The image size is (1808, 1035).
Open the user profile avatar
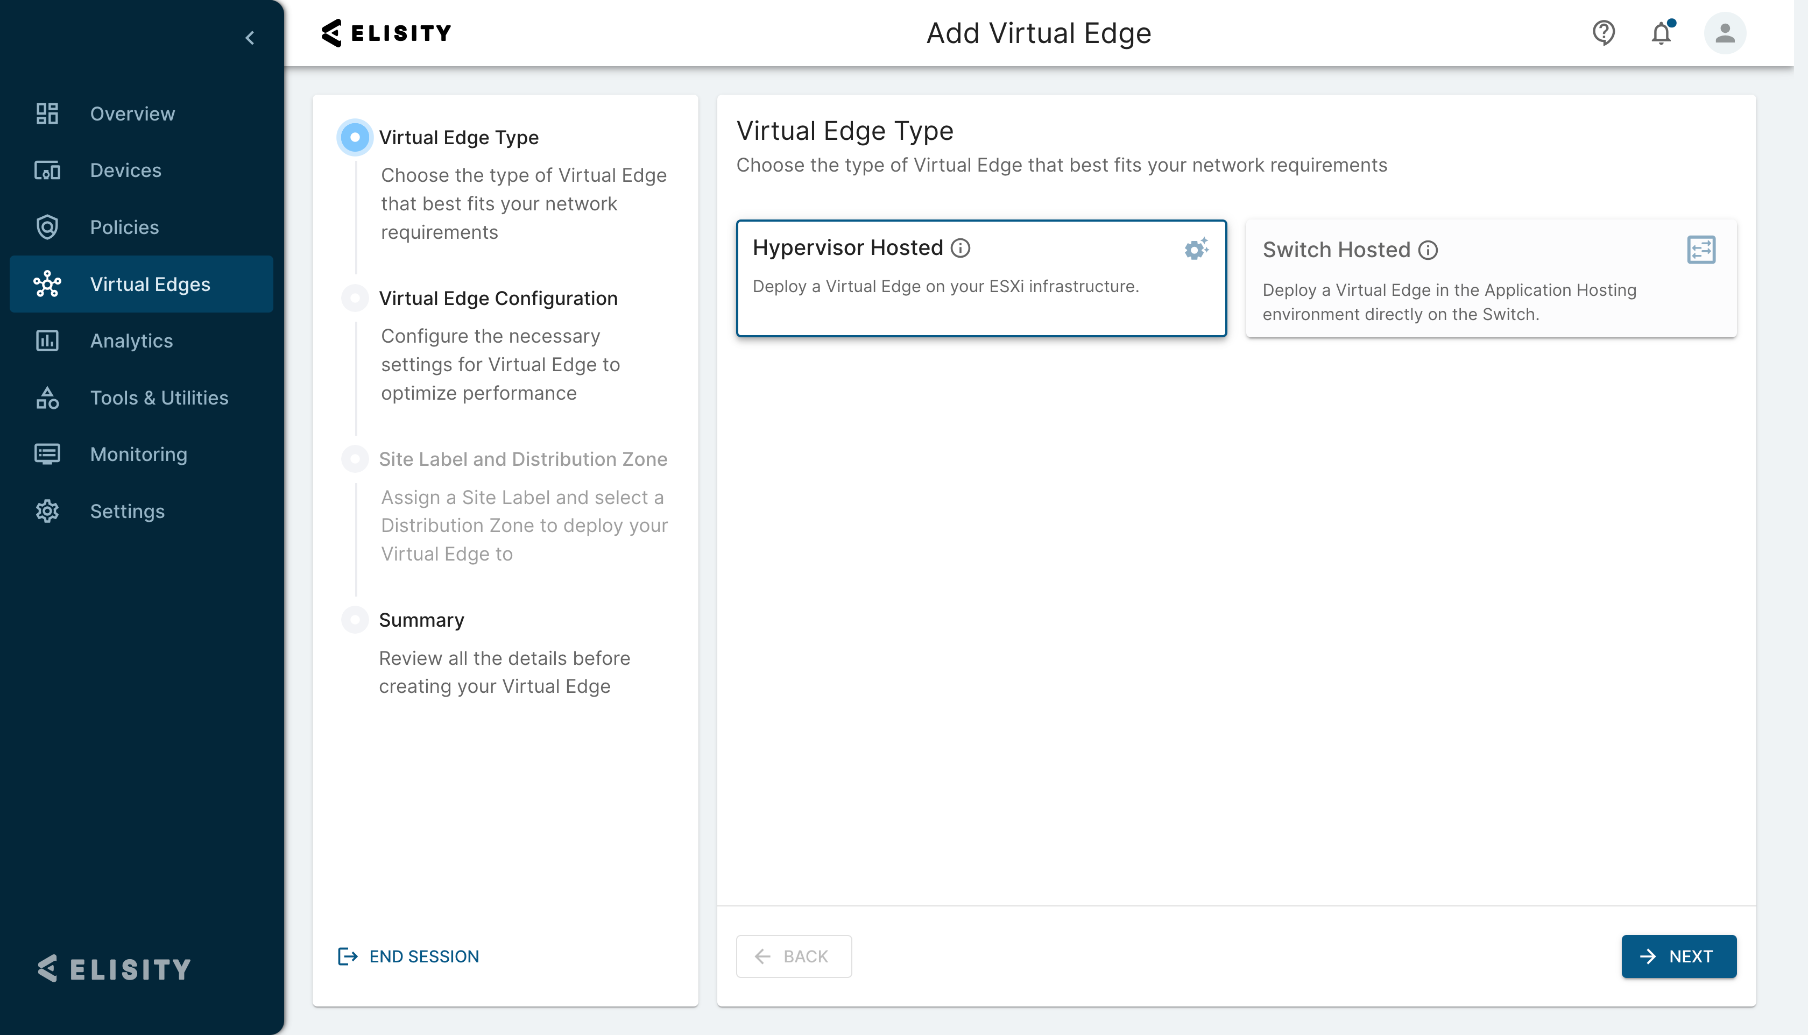tap(1725, 33)
